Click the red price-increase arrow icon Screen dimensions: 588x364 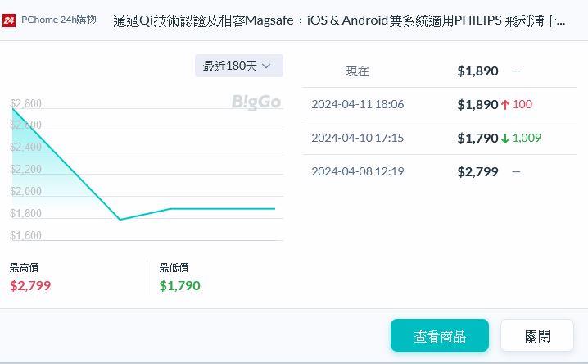pos(505,105)
